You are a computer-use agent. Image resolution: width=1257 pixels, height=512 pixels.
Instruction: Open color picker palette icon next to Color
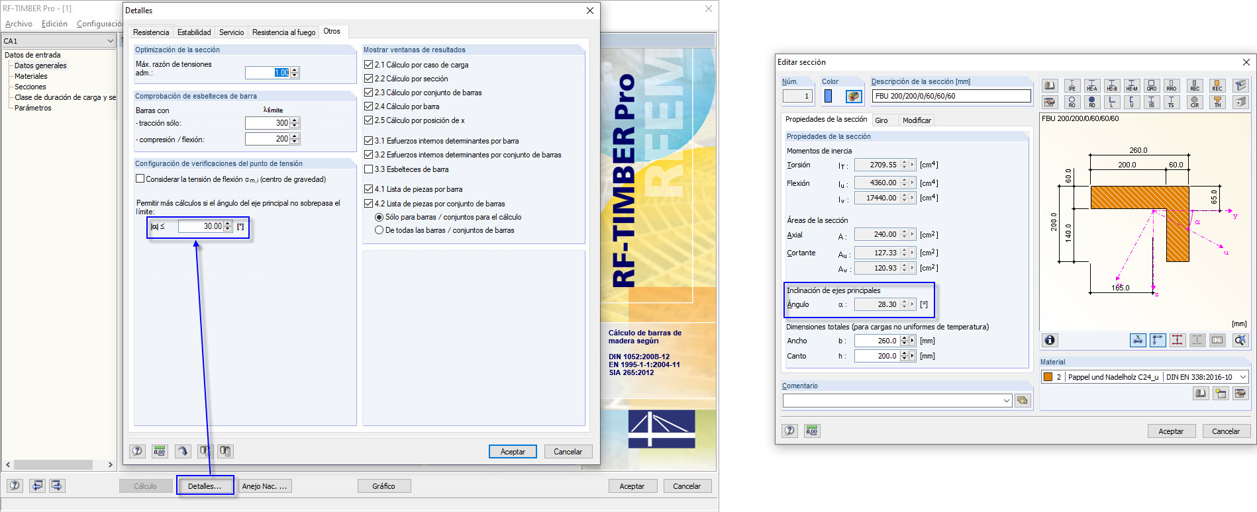[x=854, y=96]
